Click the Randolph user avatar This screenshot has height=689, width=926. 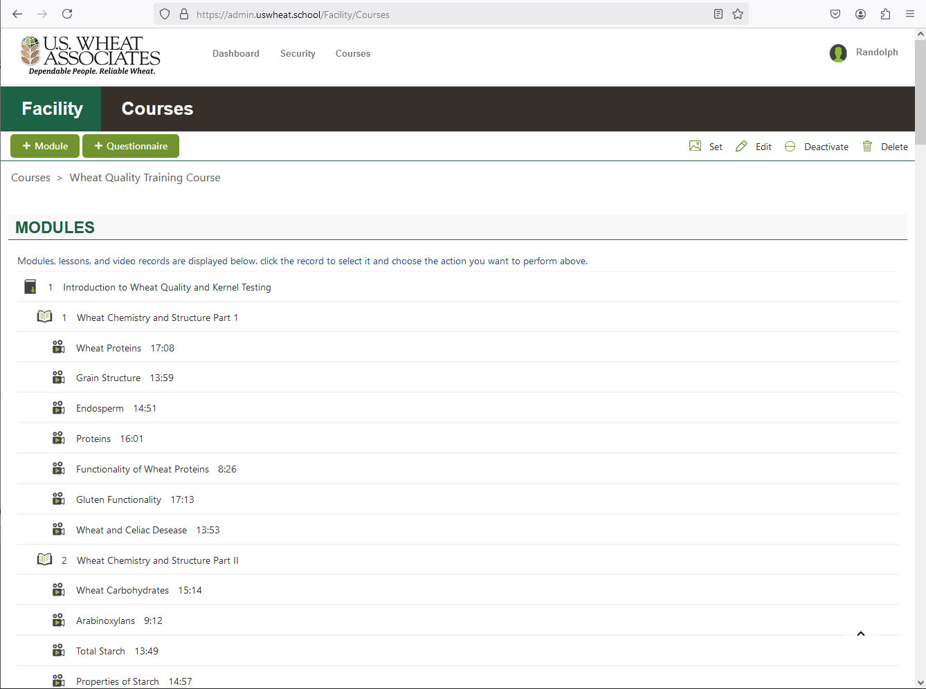point(838,53)
